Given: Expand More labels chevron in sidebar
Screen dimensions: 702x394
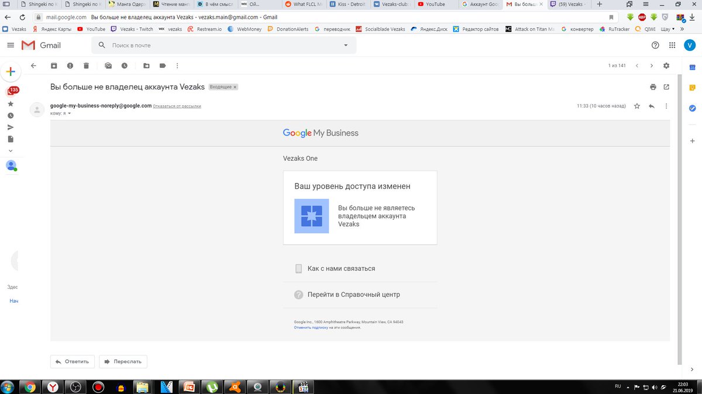Looking at the screenshot, I should click(x=11, y=151).
